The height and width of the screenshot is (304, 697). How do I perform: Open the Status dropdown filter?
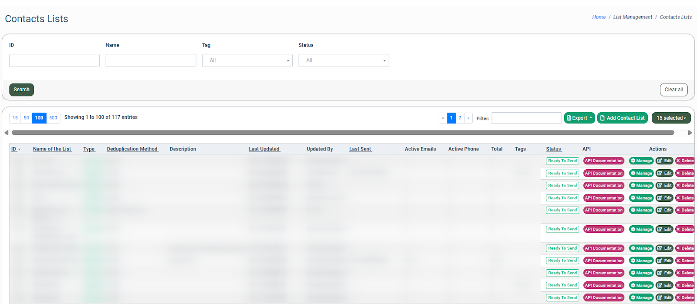pyautogui.click(x=343, y=60)
